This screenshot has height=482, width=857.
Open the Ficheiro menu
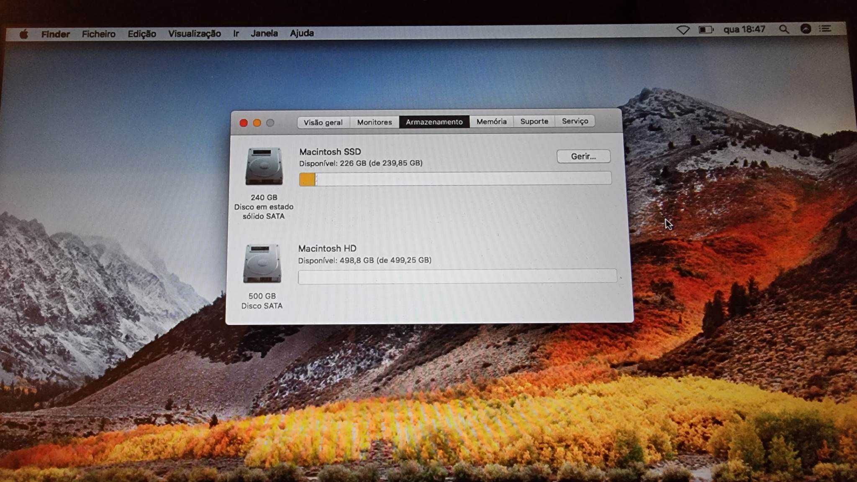click(x=98, y=34)
